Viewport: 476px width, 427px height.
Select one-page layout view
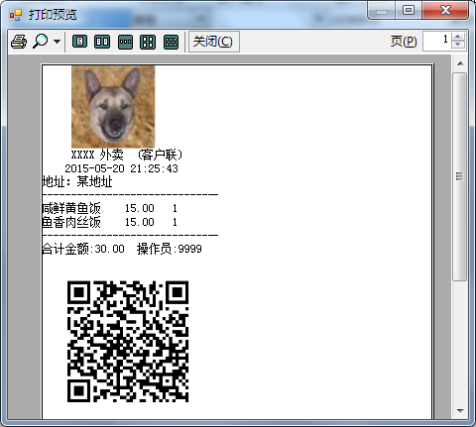point(79,42)
